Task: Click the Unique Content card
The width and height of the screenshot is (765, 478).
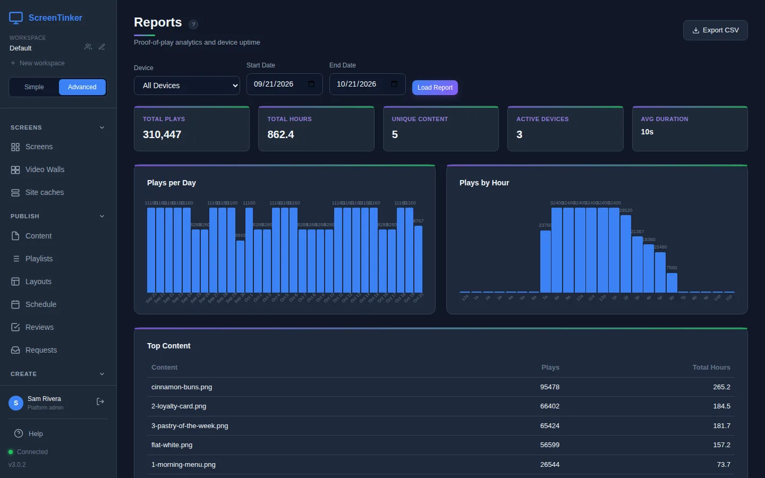Action: click(441, 129)
